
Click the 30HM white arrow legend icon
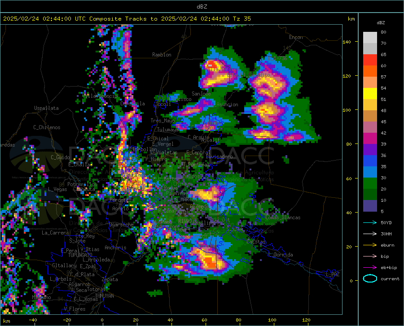pos(370,234)
